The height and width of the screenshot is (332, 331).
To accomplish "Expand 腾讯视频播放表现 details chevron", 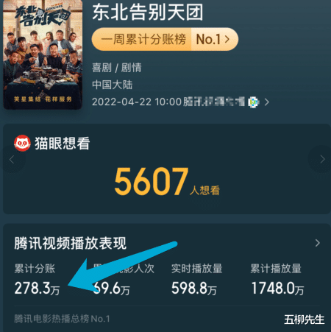I will (318, 243).
